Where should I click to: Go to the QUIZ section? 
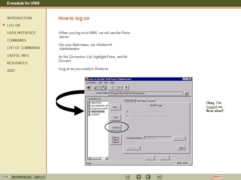click(11, 70)
